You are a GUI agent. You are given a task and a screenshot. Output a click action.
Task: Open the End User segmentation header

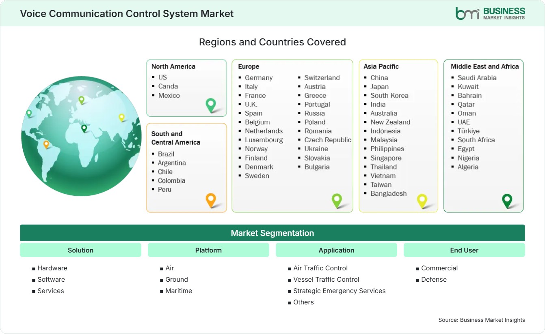[x=464, y=250]
